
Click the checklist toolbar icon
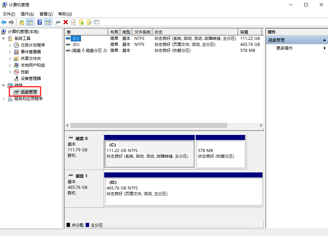tap(96, 22)
